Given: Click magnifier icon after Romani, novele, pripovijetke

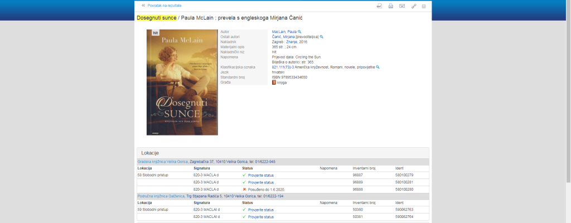Looking at the screenshot, I should point(378,67).
